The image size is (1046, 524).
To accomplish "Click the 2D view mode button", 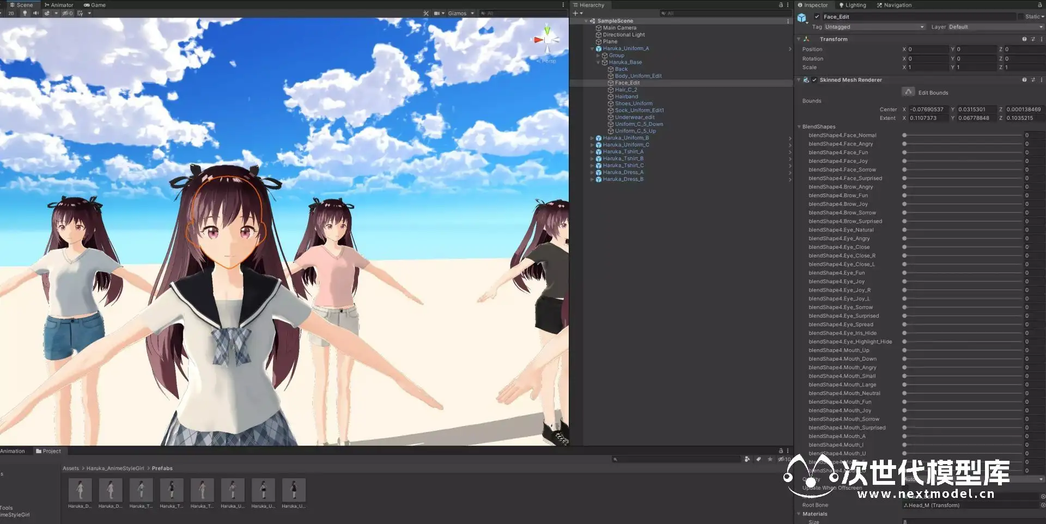I will tap(11, 13).
